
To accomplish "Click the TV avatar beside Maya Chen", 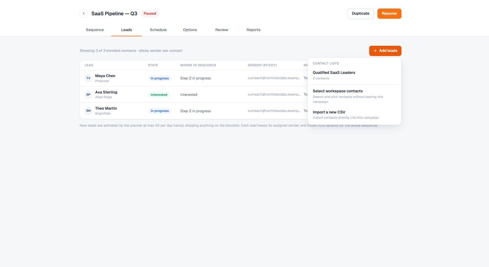I will (x=88, y=78).
